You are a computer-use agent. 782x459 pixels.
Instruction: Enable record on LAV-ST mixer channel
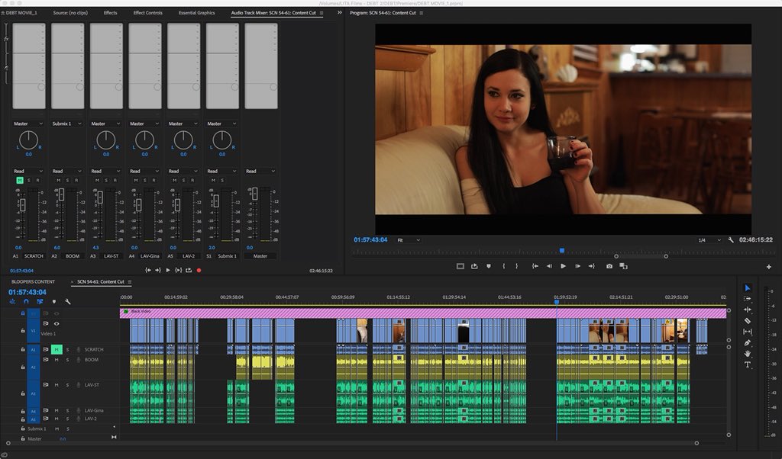(x=115, y=180)
